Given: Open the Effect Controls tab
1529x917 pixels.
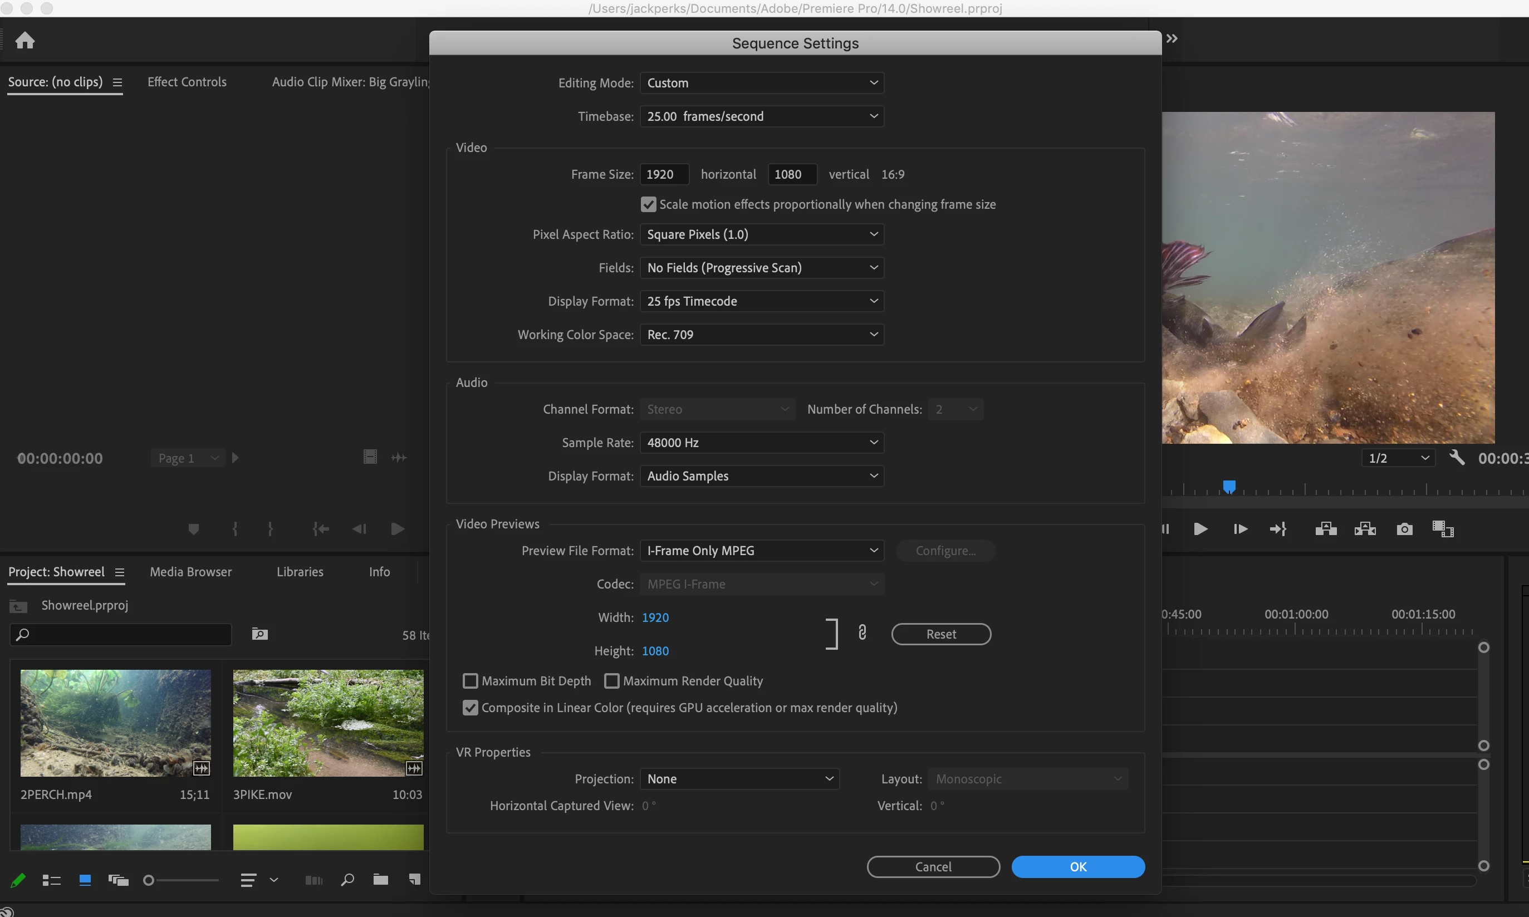Looking at the screenshot, I should click(x=187, y=81).
